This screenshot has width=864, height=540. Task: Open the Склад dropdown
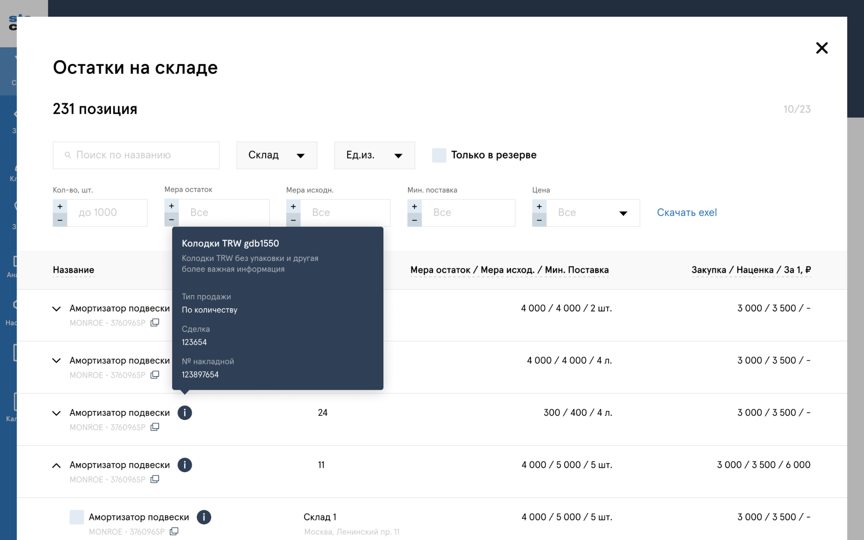coord(277,155)
